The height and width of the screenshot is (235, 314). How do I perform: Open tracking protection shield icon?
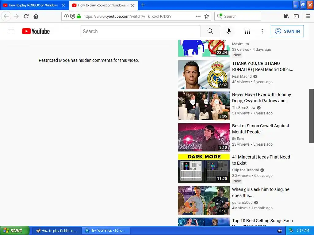click(x=72, y=17)
